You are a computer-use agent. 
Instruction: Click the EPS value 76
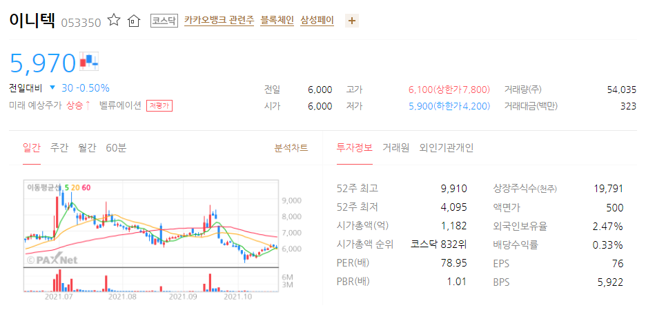(618, 263)
